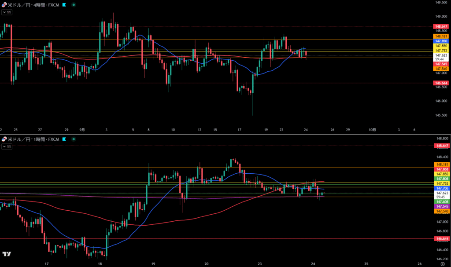The image size is (451, 267).
Task: Open the 米ドル/円 1時間 symbol title
Action: [x=33, y=139]
